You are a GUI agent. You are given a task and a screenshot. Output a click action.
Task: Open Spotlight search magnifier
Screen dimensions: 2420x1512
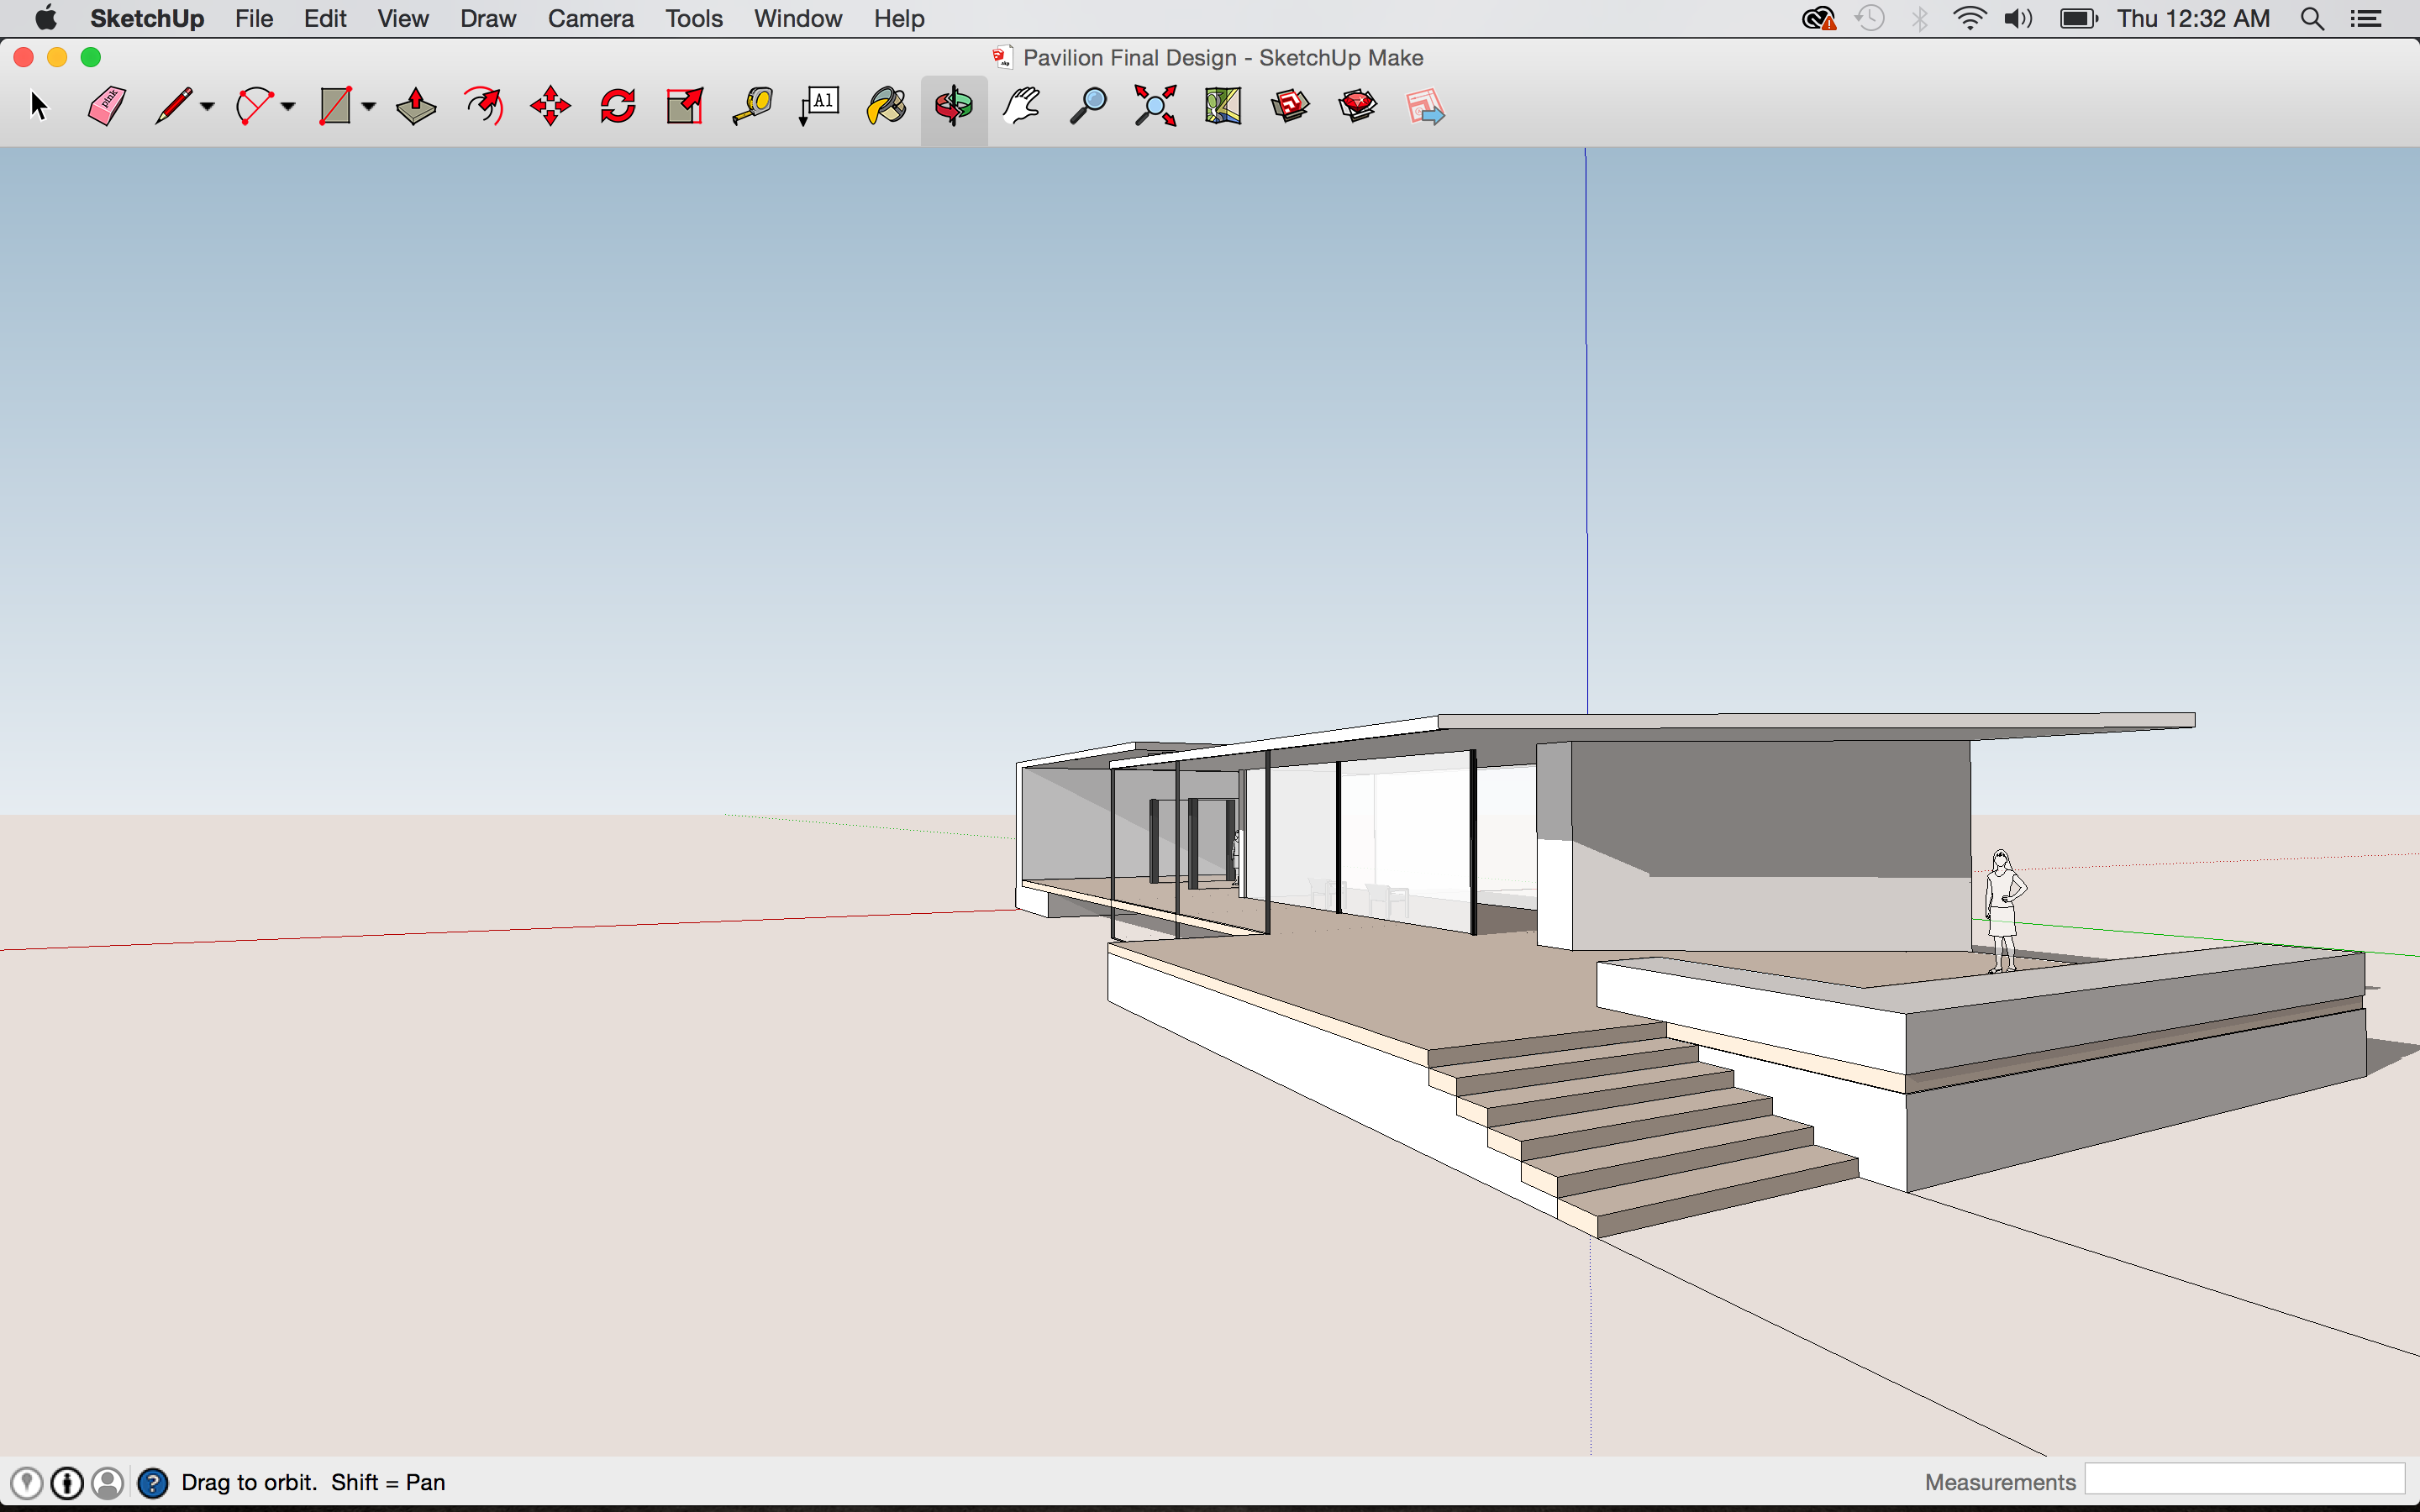[2312, 18]
